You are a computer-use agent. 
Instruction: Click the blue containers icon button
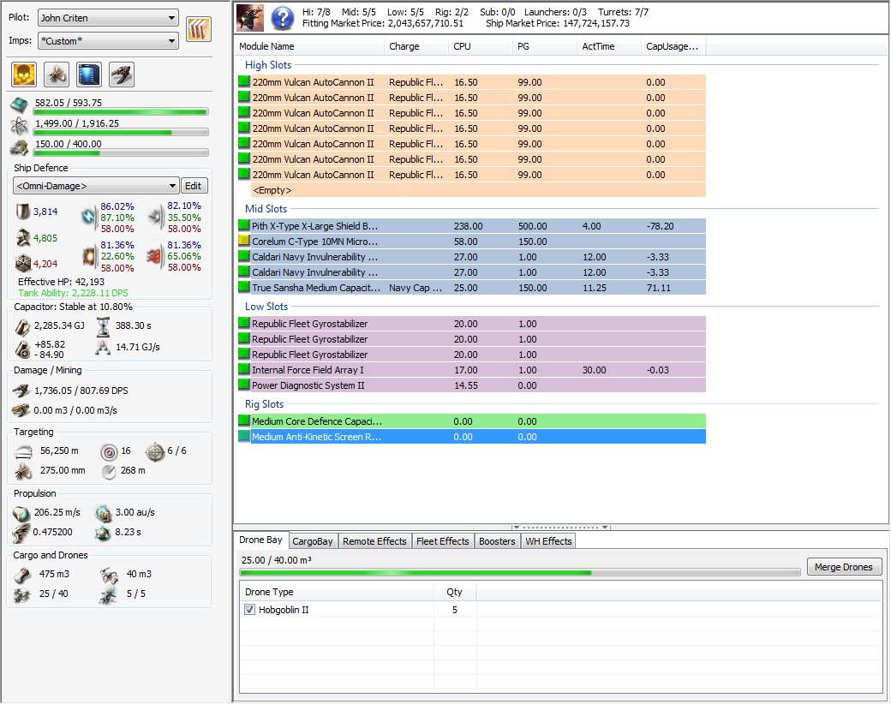[88, 75]
